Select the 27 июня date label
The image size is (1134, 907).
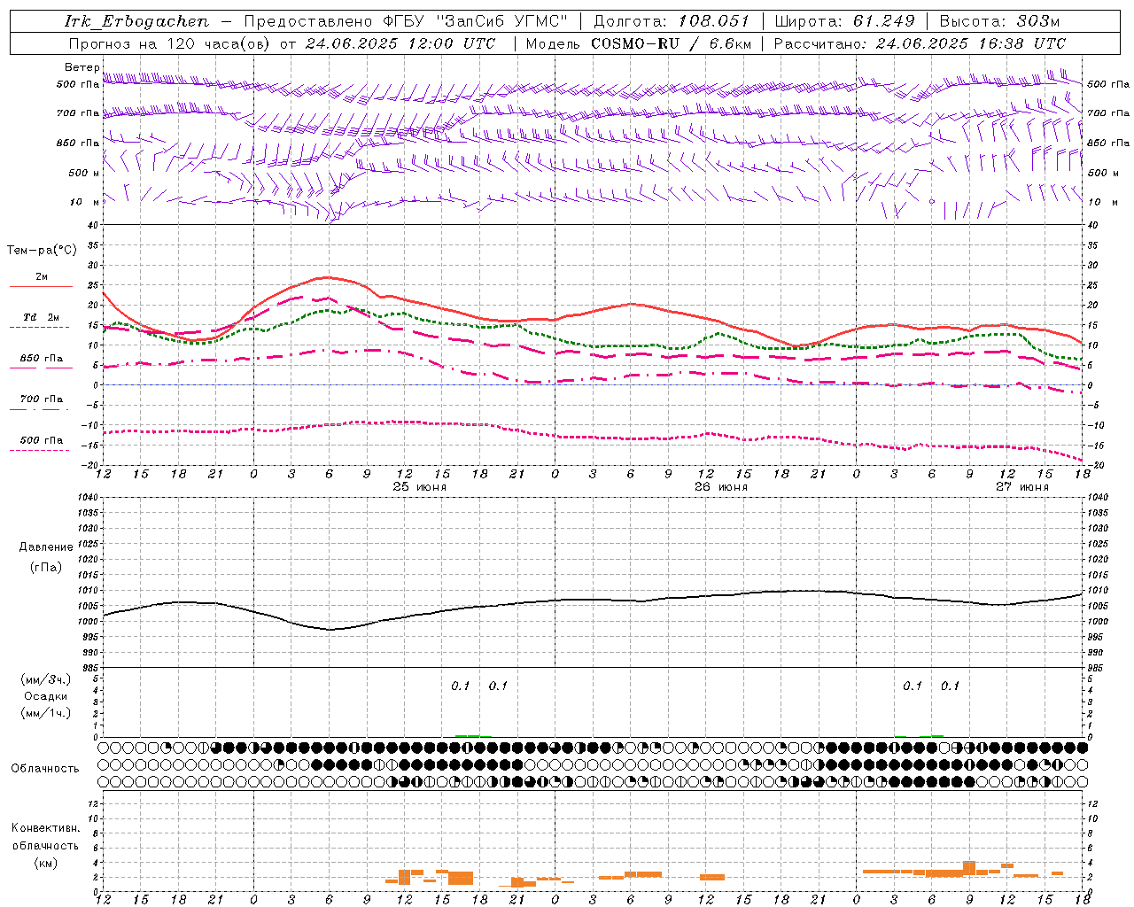(1021, 487)
